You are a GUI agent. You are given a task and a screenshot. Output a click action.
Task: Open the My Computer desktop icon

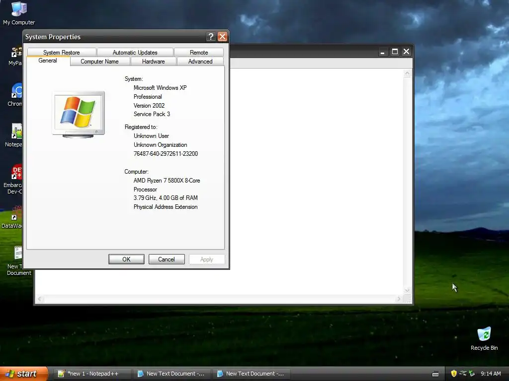[19, 13]
